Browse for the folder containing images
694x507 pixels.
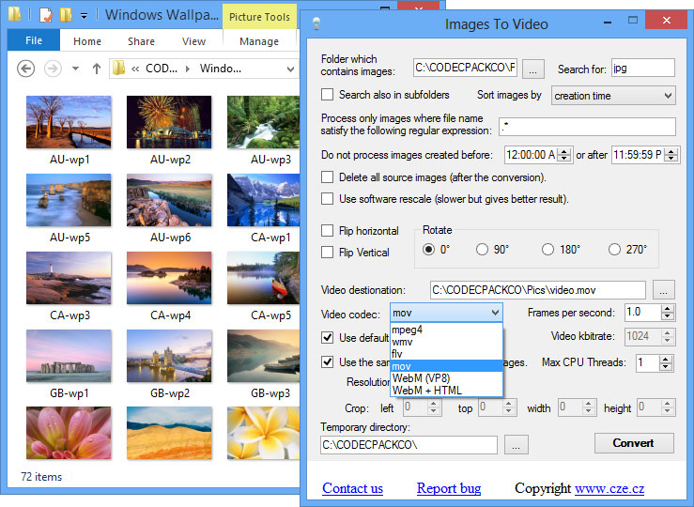point(532,68)
